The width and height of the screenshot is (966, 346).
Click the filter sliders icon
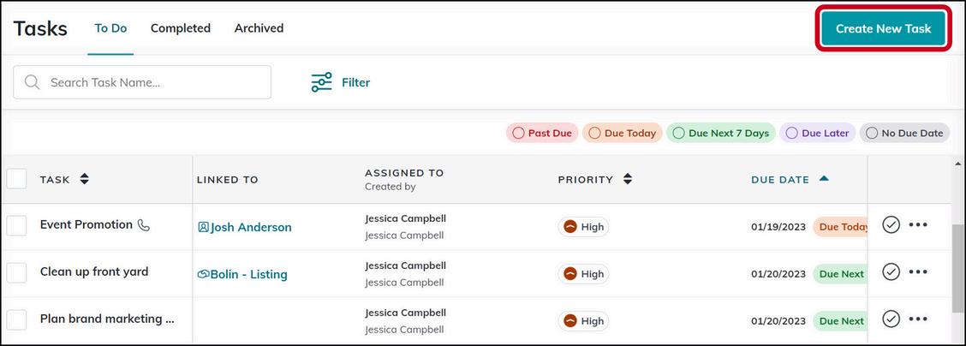tap(321, 82)
